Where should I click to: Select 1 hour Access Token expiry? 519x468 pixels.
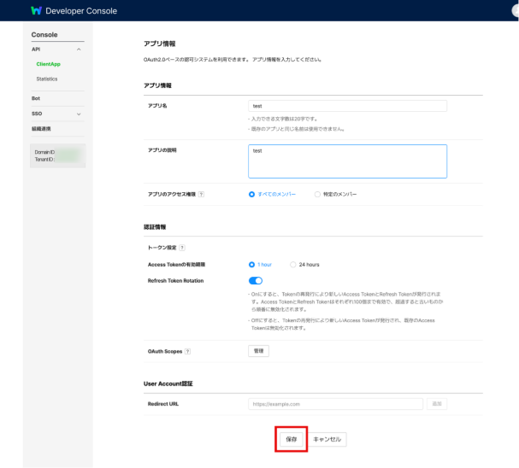251,265
